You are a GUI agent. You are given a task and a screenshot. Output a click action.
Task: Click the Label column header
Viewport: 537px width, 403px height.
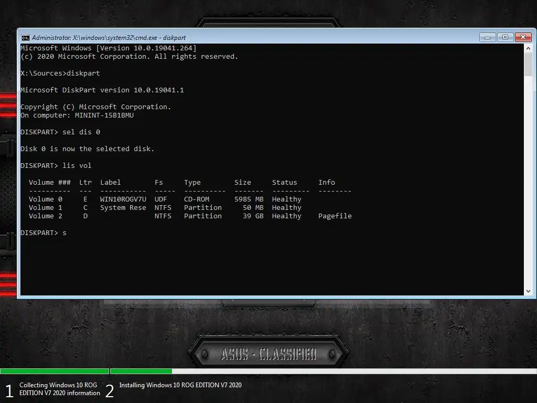(110, 182)
